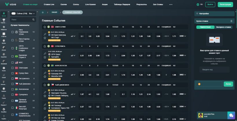
Task: Select draw odds 3.4 Кальмар match
Action: [90, 75]
